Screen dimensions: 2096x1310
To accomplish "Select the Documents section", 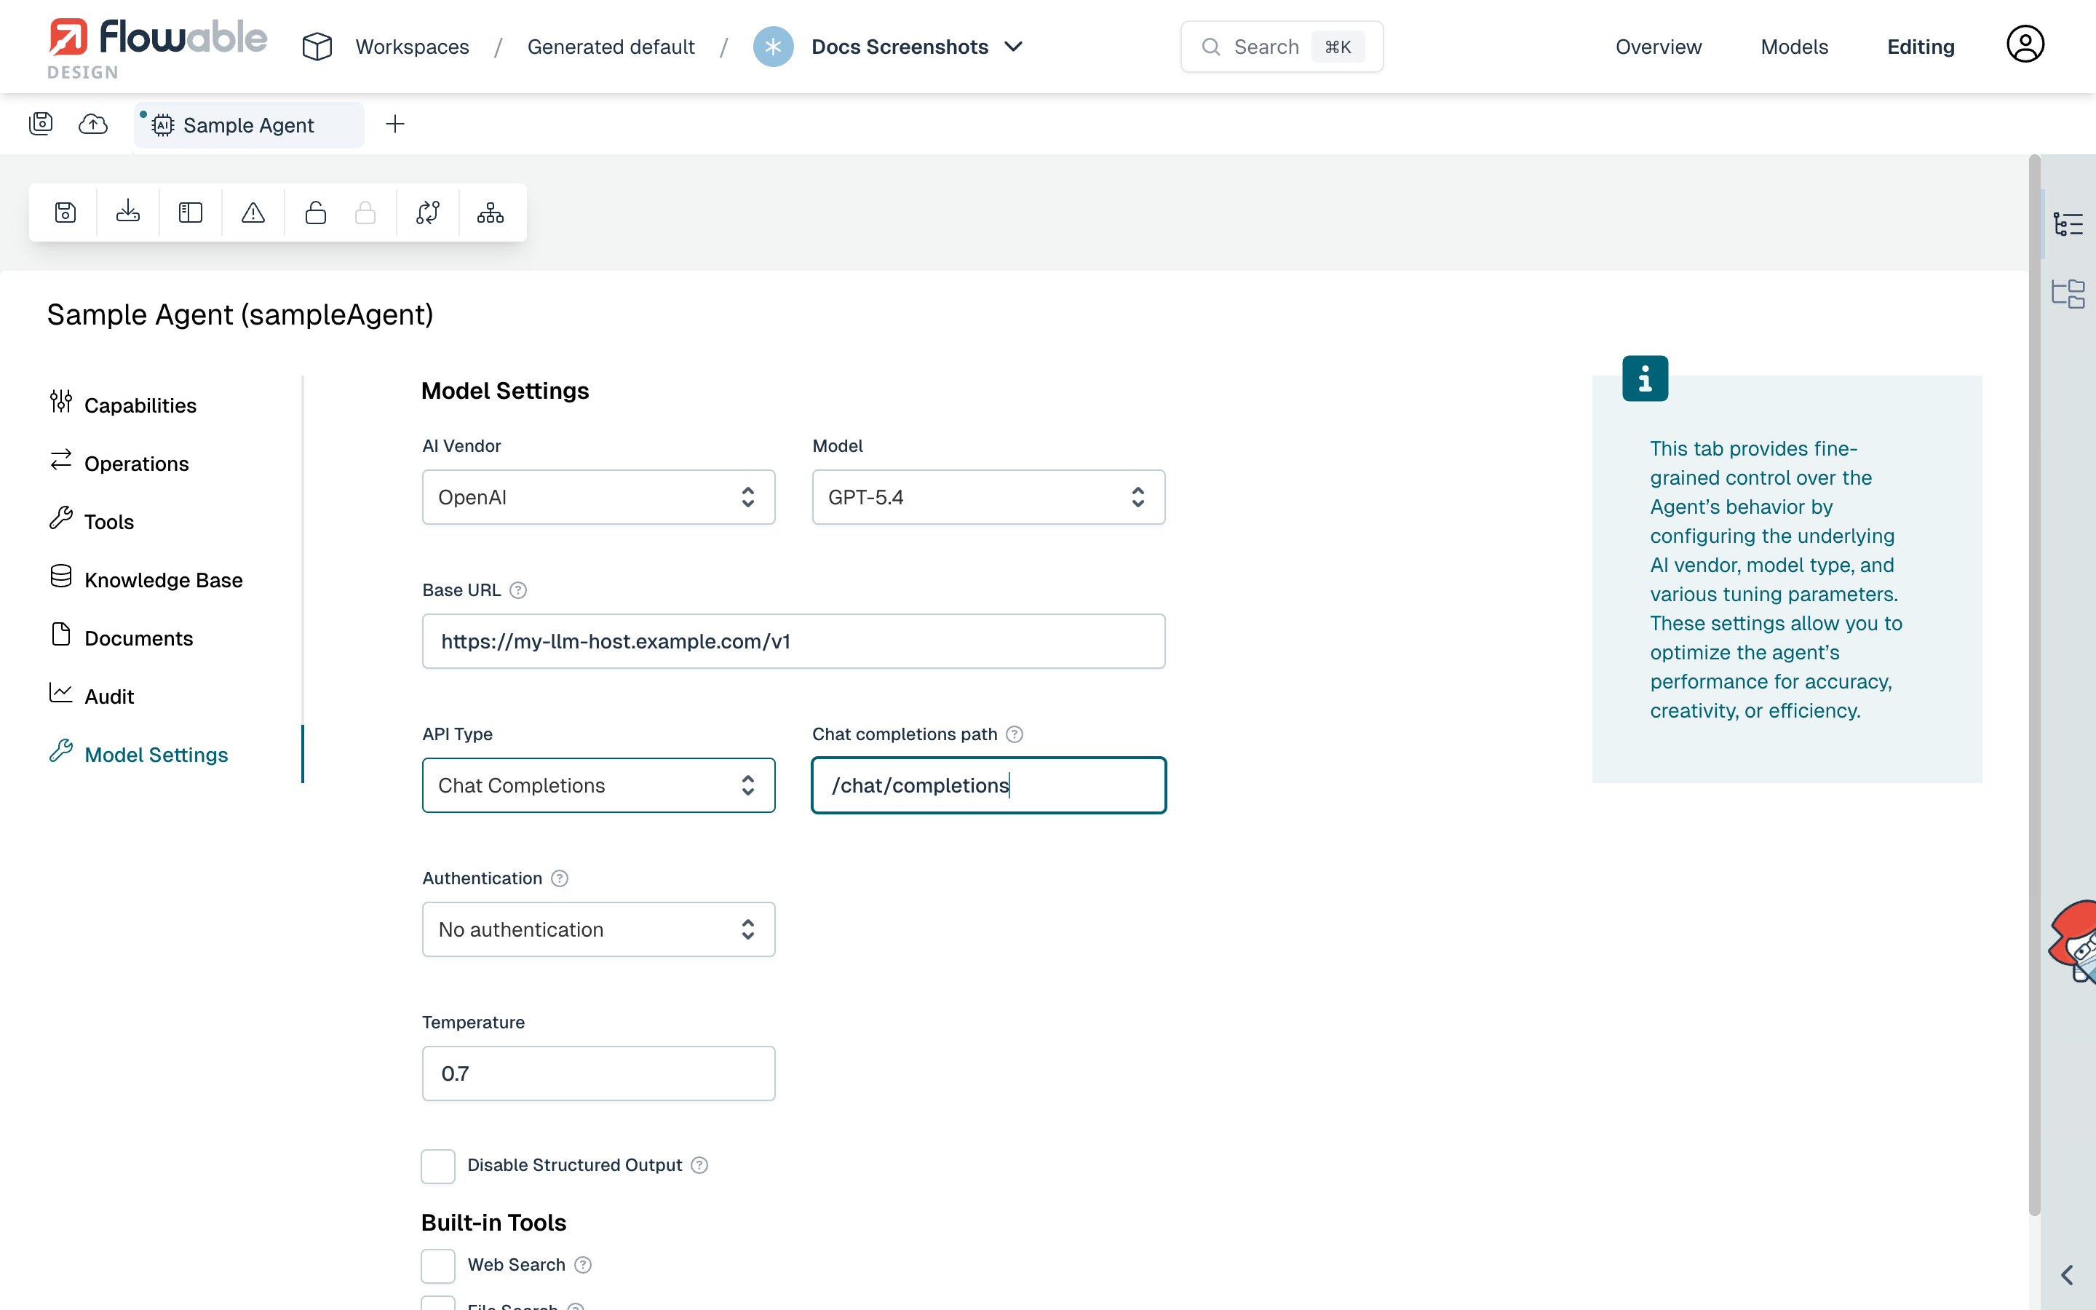I will click(122, 638).
